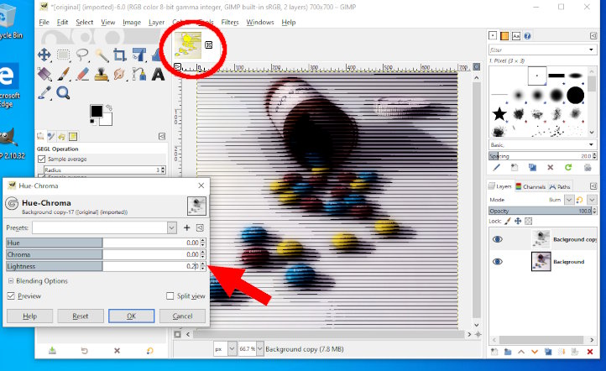Select the Rectangle Select tool
The width and height of the screenshot is (606, 371).
pos(64,55)
